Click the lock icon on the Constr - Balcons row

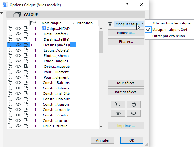10,83
